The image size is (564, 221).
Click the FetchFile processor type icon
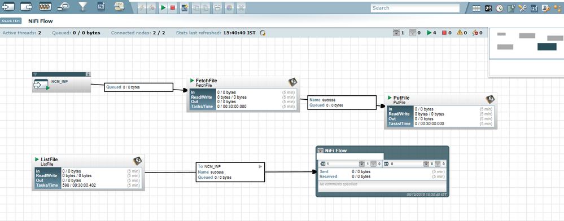[293, 82]
